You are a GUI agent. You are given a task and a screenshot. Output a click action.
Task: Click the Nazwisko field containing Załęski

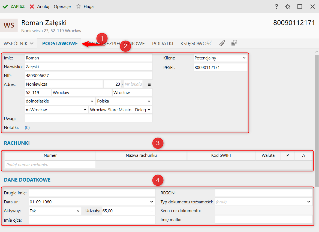89,67
